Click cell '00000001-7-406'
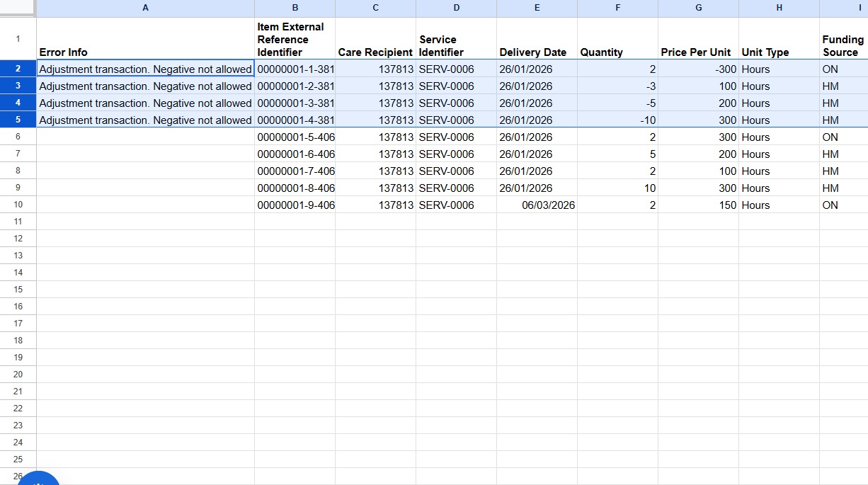 [x=295, y=171]
